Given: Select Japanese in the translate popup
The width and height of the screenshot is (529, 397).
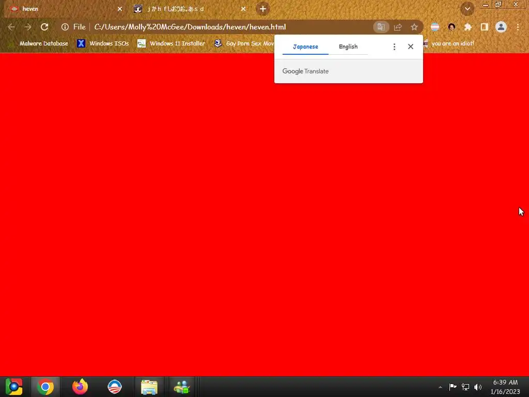Looking at the screenshot, I should (x=305, y=47).
